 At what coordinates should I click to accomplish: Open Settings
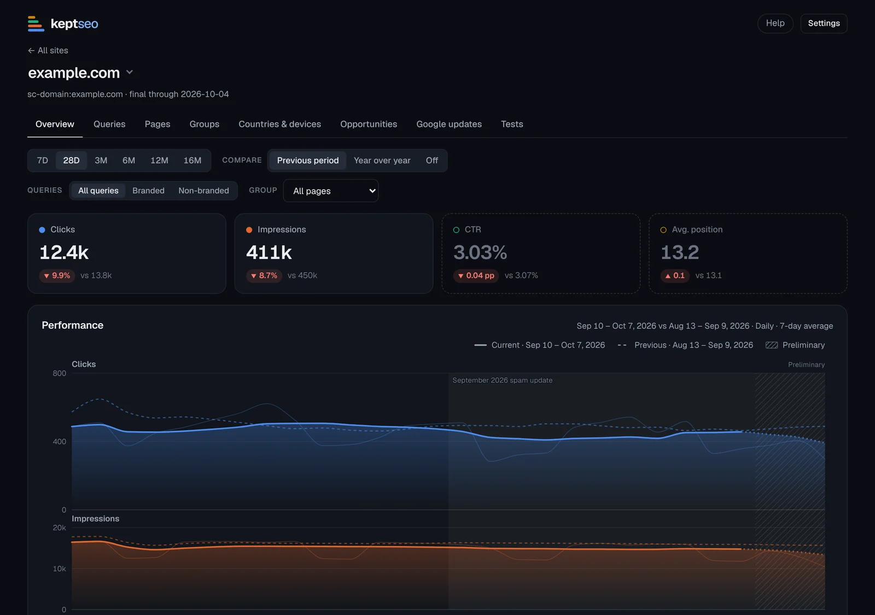[x=824, y=23]
